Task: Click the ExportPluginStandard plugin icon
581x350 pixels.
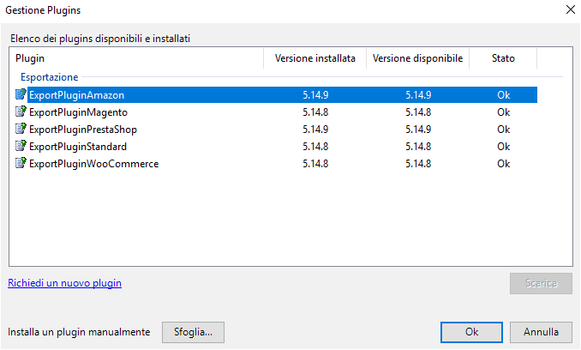Action: pos(21,146)
